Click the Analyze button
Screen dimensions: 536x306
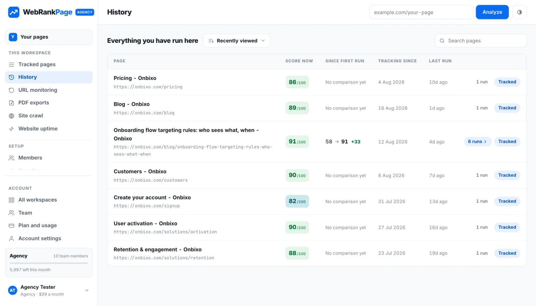492,12
